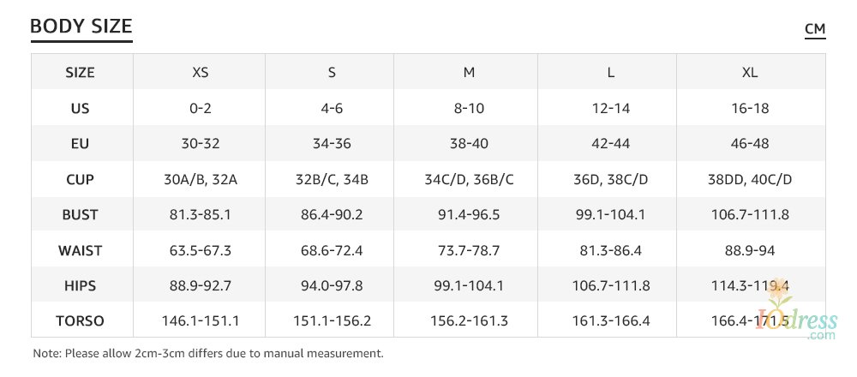Click the HIPS row label
This screenshot has height=377, width=857.
(x=81, y=286)
